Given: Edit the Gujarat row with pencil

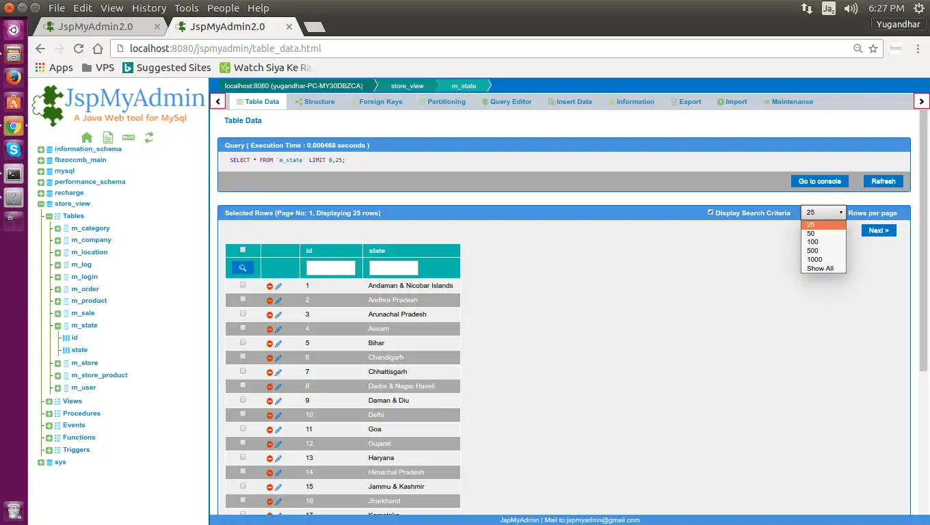Looking at the screenshot, I should (x=278, y=444).
